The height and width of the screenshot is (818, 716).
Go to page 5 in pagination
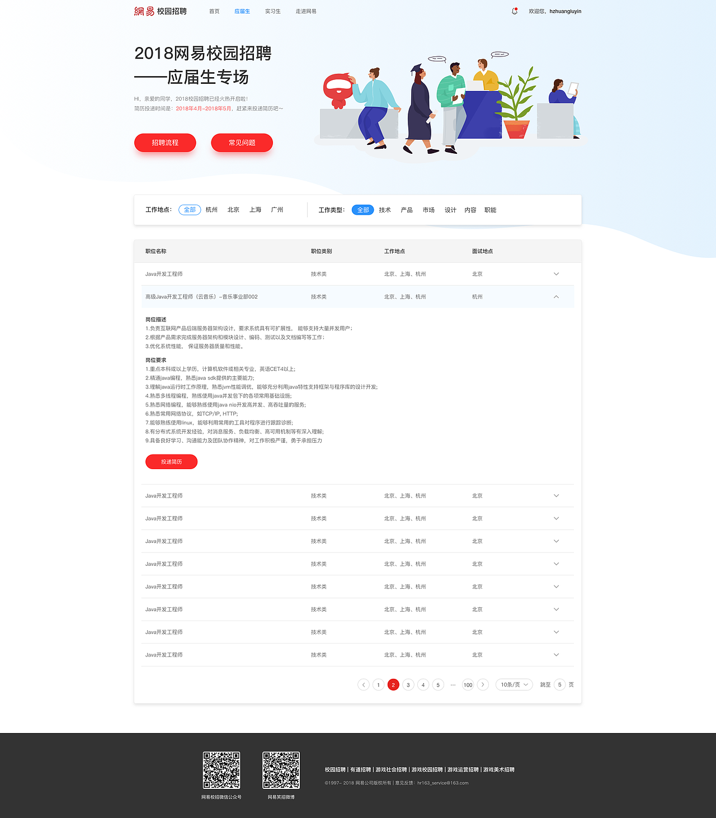click(x=438, y=684)
